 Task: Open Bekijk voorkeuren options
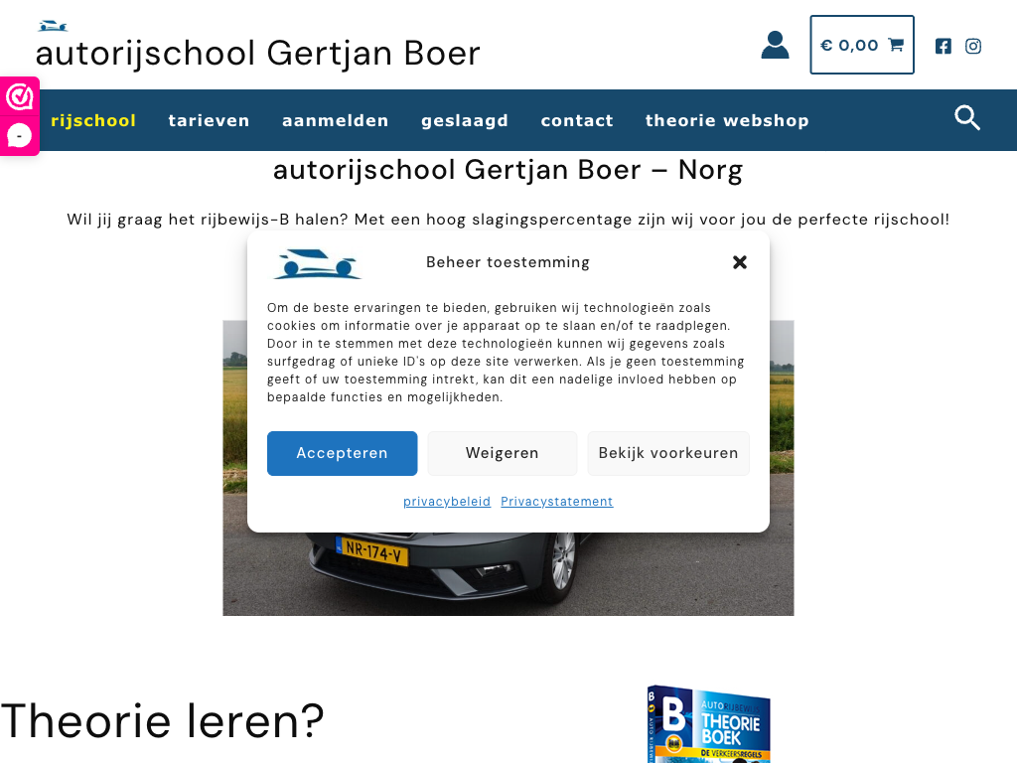point(668,453)
